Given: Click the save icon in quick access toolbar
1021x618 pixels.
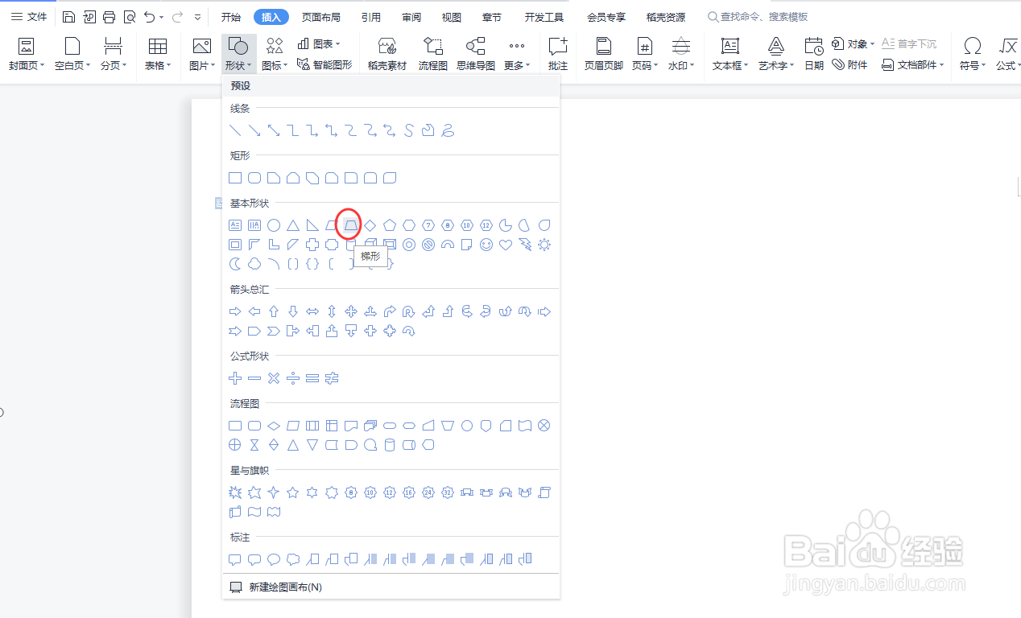Looking at the screenshot, I should pyautogui.click(x=69, y=17).
